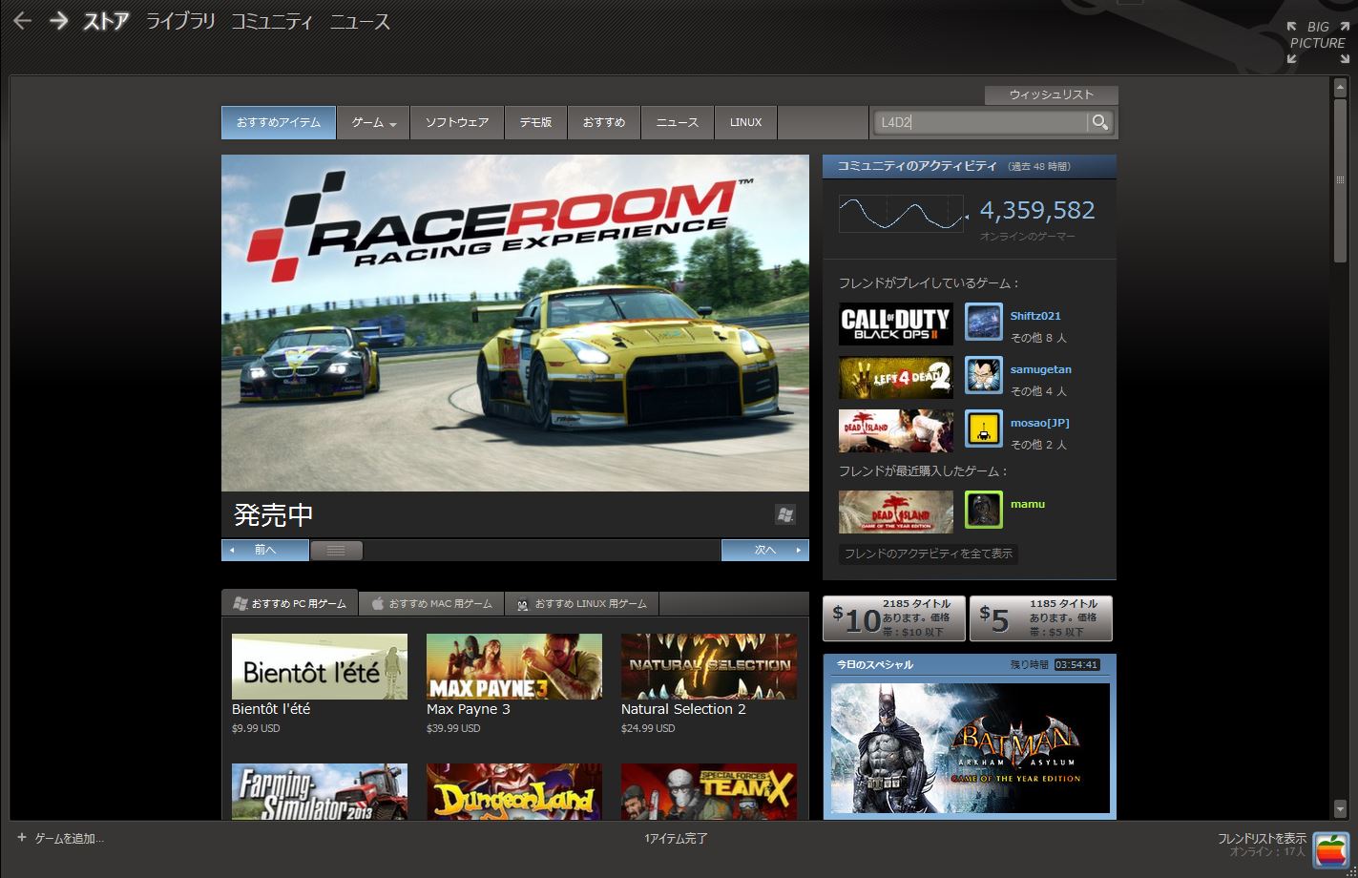Click the ゲームを追加 link
1358x878 pixels.
(69, 839)
